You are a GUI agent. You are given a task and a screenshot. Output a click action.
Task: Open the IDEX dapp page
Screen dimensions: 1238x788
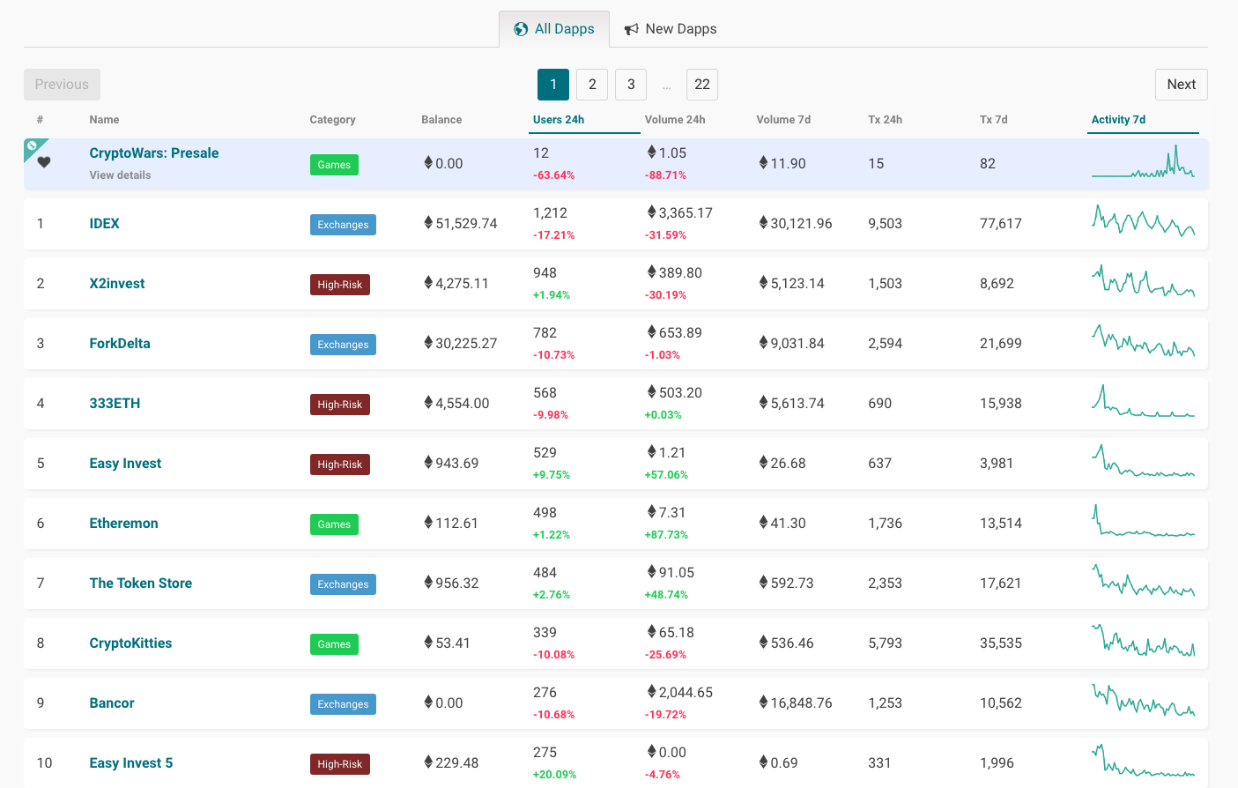tap(104, 224)
